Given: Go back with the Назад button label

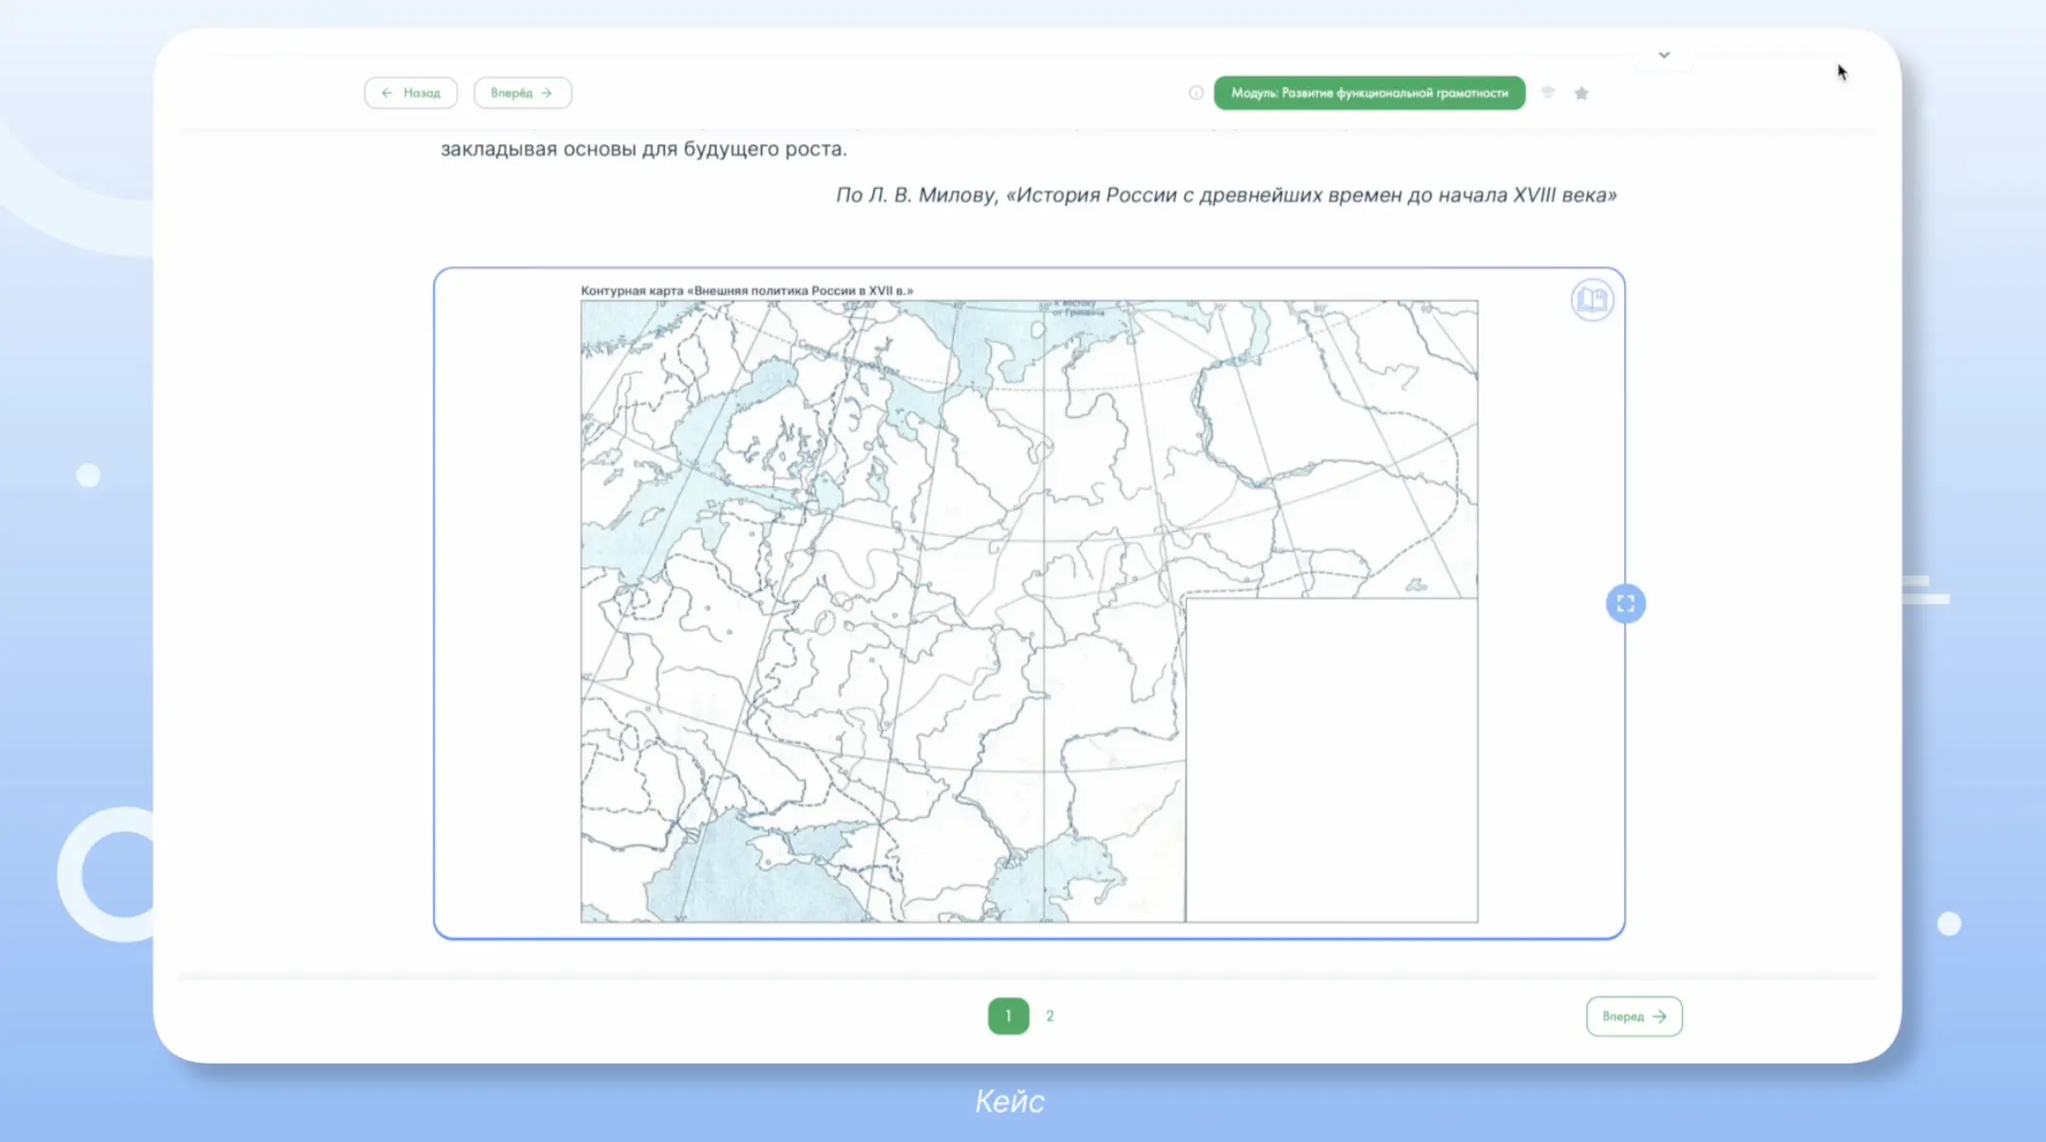Looking at the screenshot, I should pyautogui.click(x=422, y=93).
